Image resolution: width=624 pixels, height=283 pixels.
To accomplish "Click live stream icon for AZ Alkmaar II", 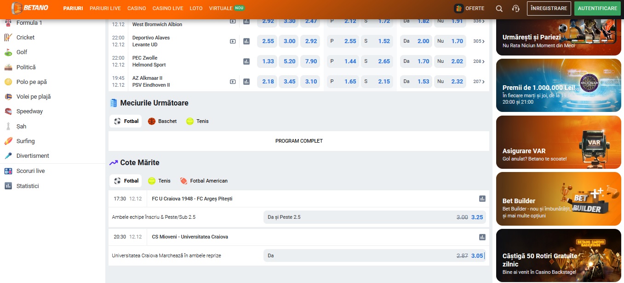I will [233, 82].
